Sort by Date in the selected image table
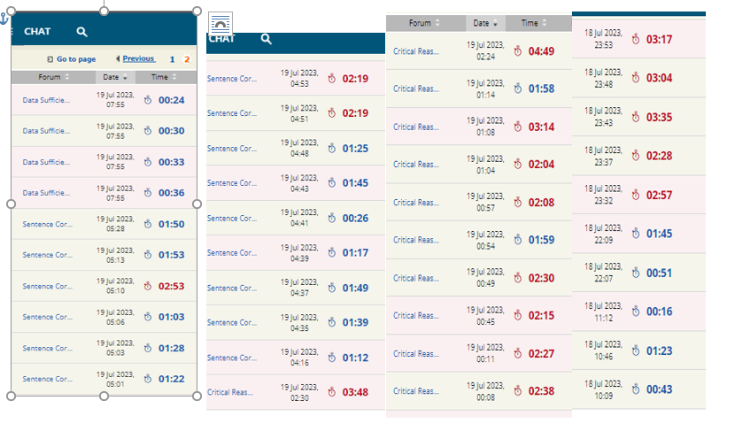This screenshot has height=439, width=735. (114, 77)
